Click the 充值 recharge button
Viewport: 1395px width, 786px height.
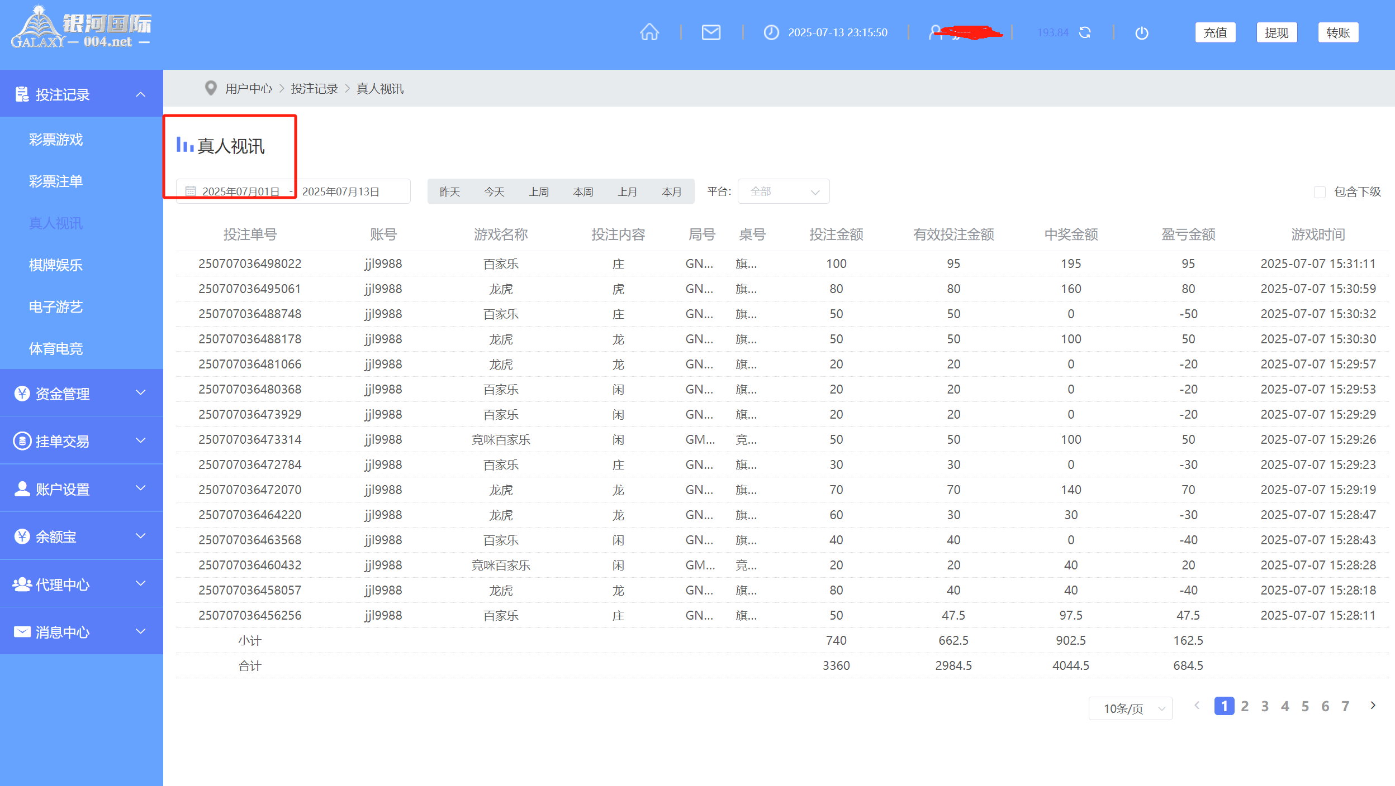[x=1215, y=32]
